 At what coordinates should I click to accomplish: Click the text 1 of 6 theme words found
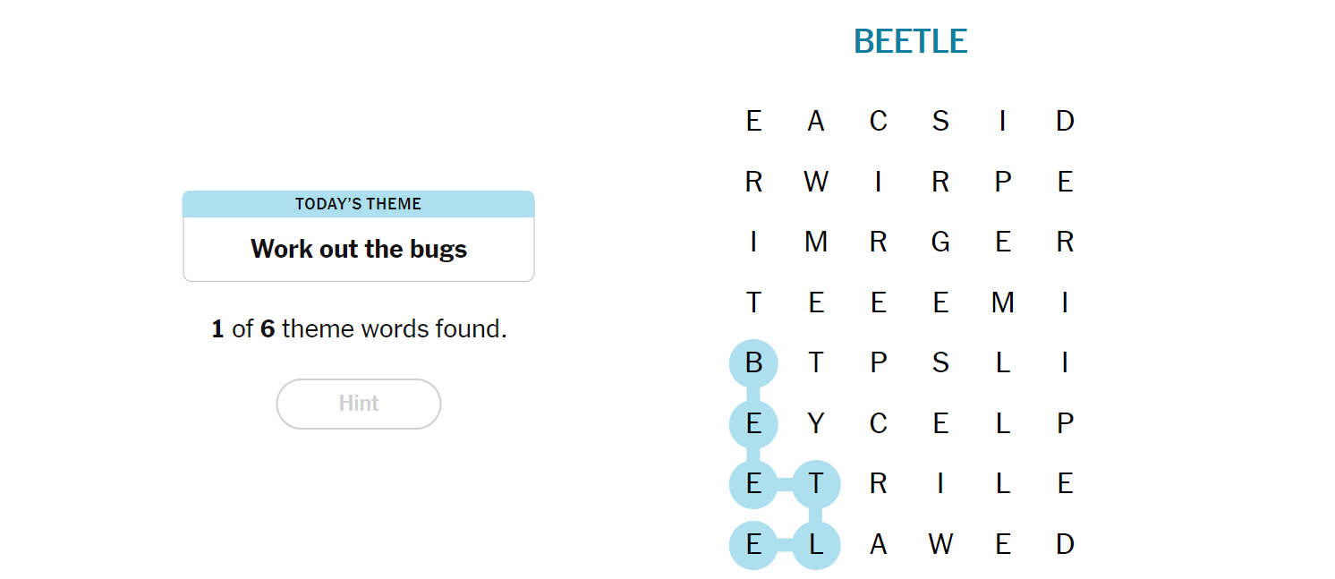click(x=359, y=328)
